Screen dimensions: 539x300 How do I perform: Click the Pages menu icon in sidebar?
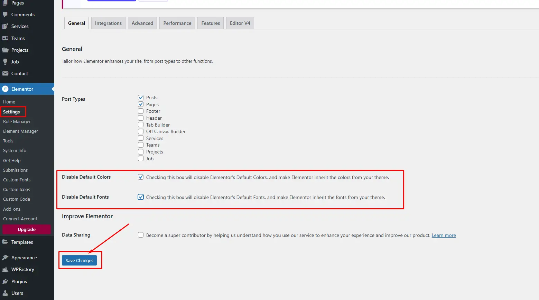5,3
